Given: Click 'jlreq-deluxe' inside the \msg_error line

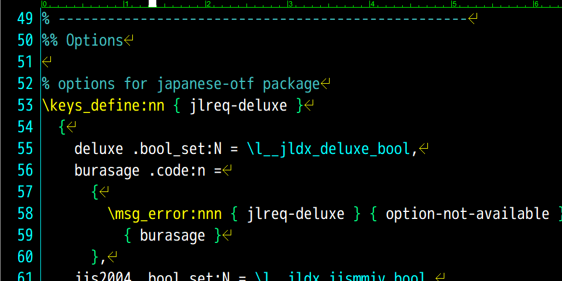Looking at the screenshot, I should pyautogui.click(x=296, y=214).
